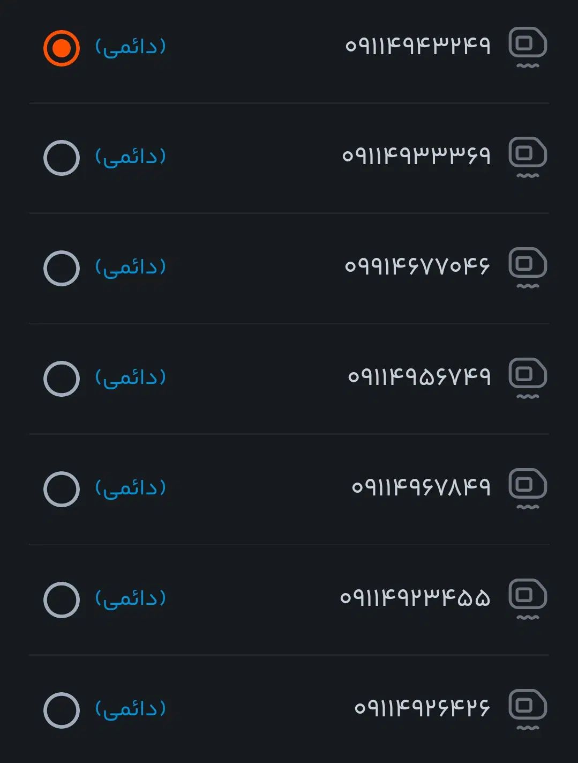
Task: Click the (دائمی) label in the 09114967849 row
Action: (x=131, y=488)
